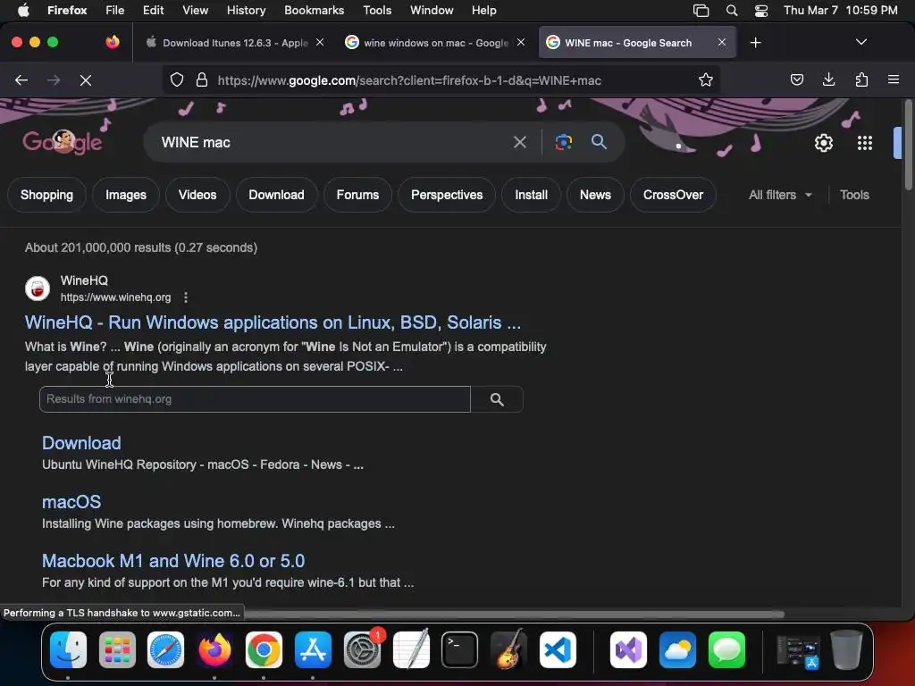Open App Store from the dock
Viewport: 915px width, 686px height.
313,649
